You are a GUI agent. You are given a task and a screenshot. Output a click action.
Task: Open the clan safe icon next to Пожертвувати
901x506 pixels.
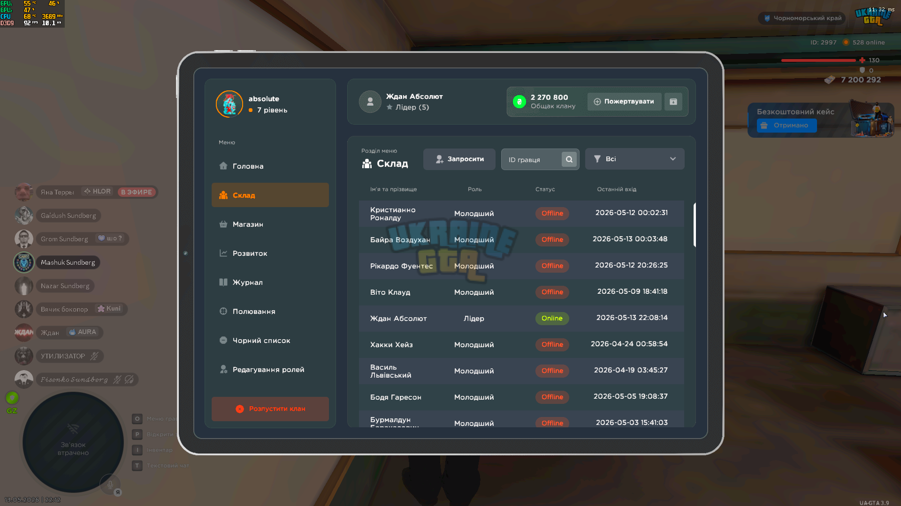pos(673,101)
